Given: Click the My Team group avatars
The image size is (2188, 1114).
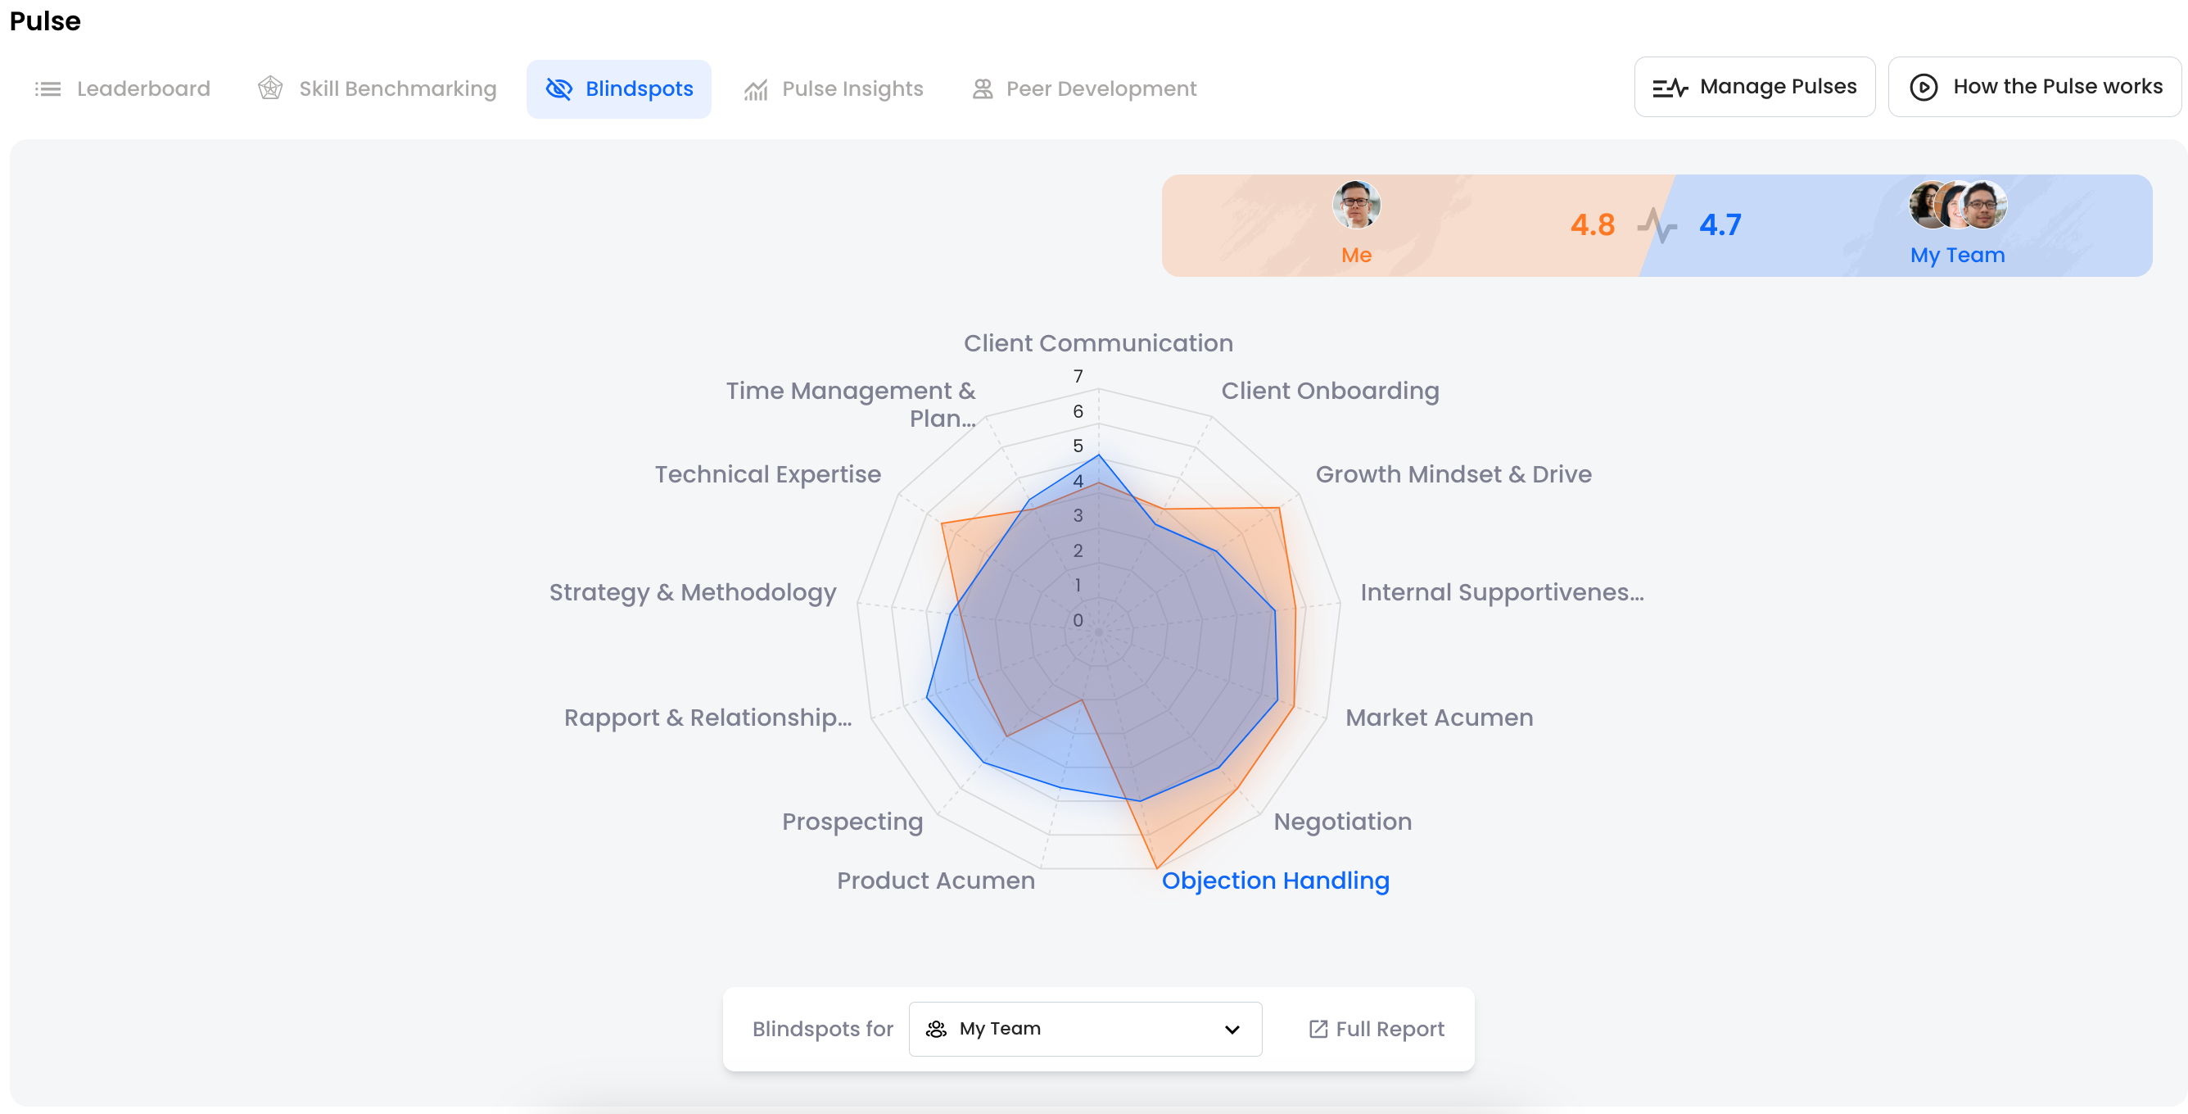Looking at the screenshot, I should tap(1957, 205).
